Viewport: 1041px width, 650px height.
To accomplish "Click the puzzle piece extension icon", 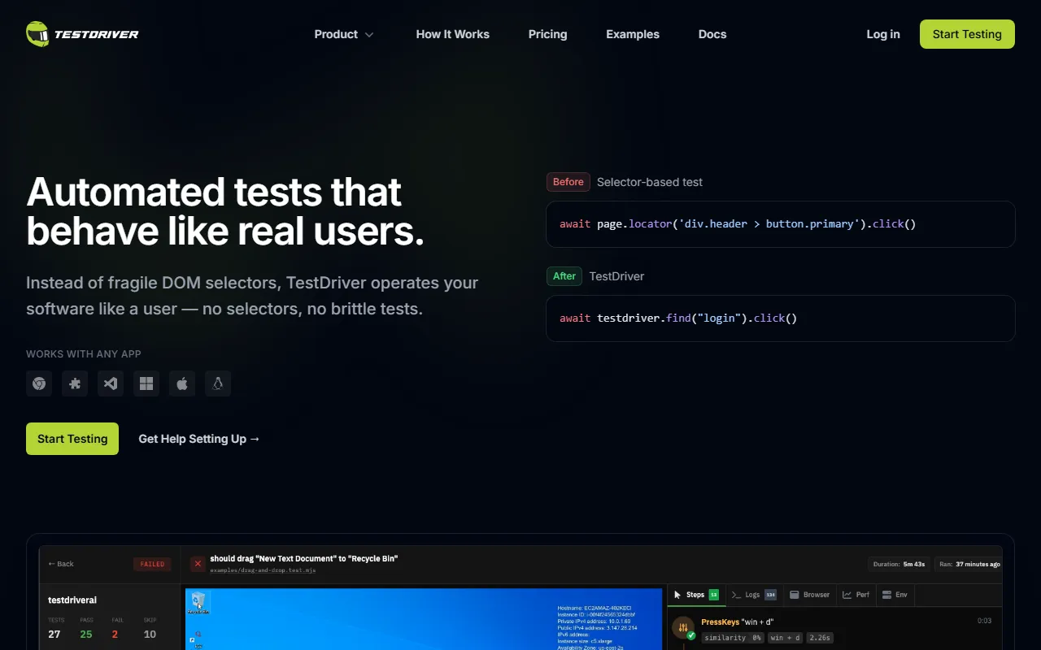I will pyautogui.click(x=75, y=383).
